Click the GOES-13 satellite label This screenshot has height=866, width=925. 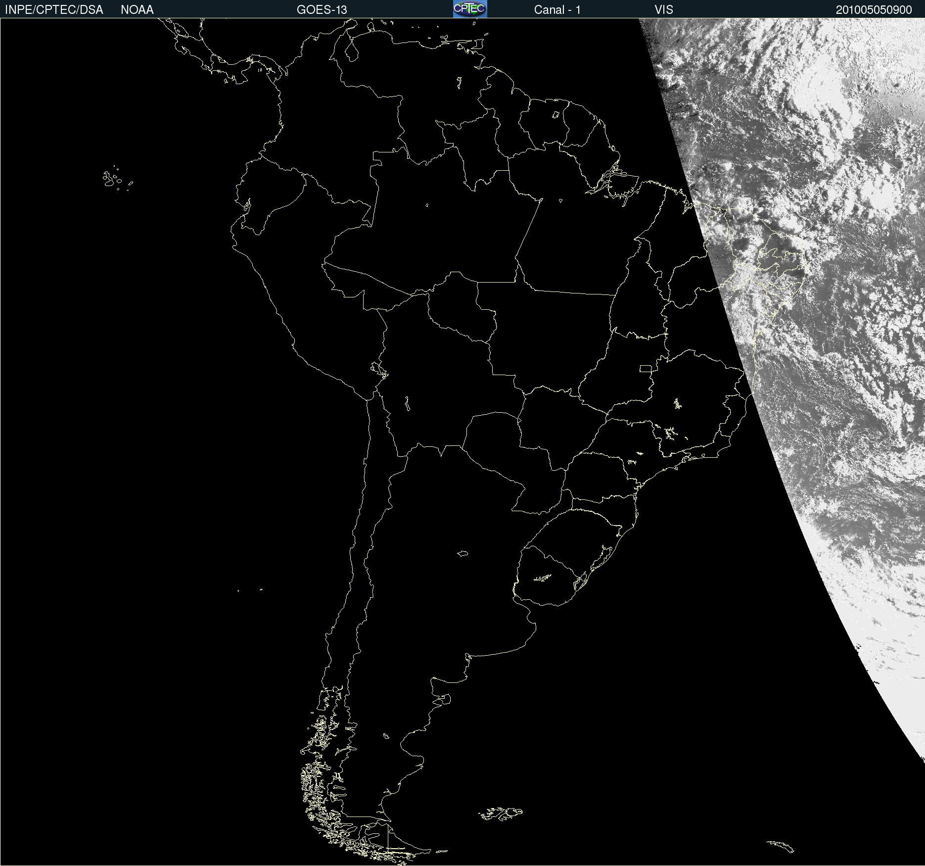pyautogui.click(x=322, y=10)
